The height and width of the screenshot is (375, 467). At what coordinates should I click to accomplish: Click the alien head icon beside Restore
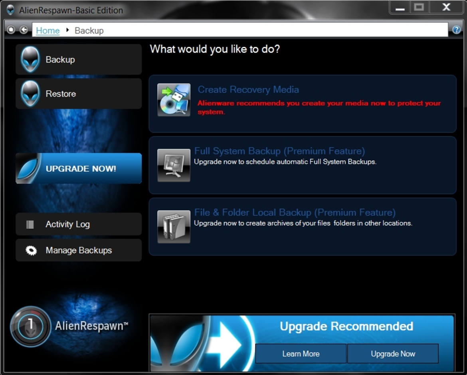pos(30,94)
